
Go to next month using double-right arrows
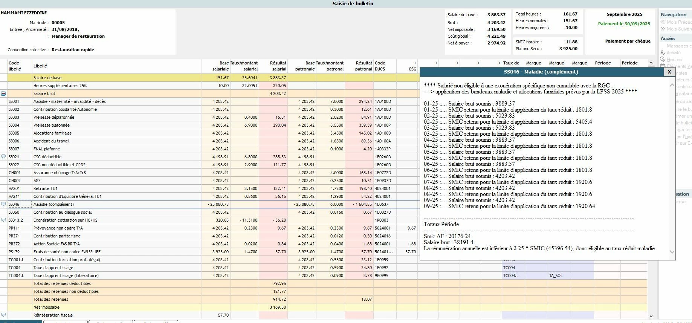663,29
